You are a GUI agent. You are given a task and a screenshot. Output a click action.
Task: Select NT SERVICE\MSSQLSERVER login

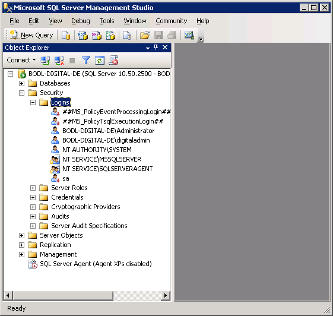pyautogui.click(x=102, y=159)
